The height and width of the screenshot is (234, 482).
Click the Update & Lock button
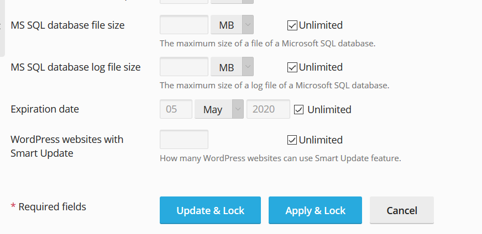(x=210, y=210)
